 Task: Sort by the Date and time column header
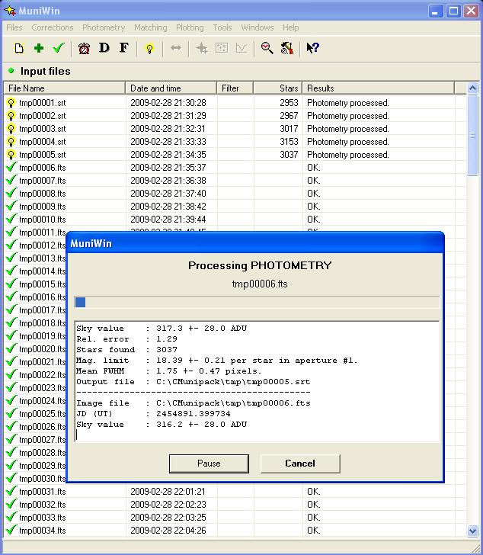click(171, 88)
